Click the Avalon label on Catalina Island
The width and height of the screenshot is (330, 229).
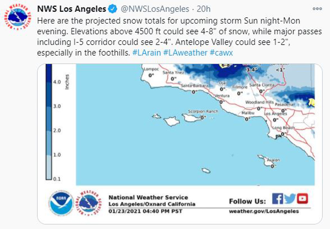[273, 160]
